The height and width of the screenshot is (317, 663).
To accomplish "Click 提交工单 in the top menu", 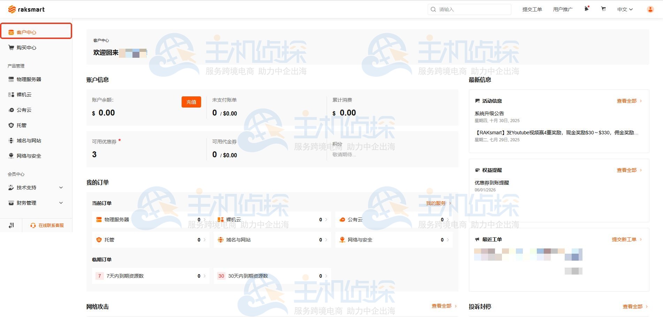I will pyautogui.click(x=532, y=9).
